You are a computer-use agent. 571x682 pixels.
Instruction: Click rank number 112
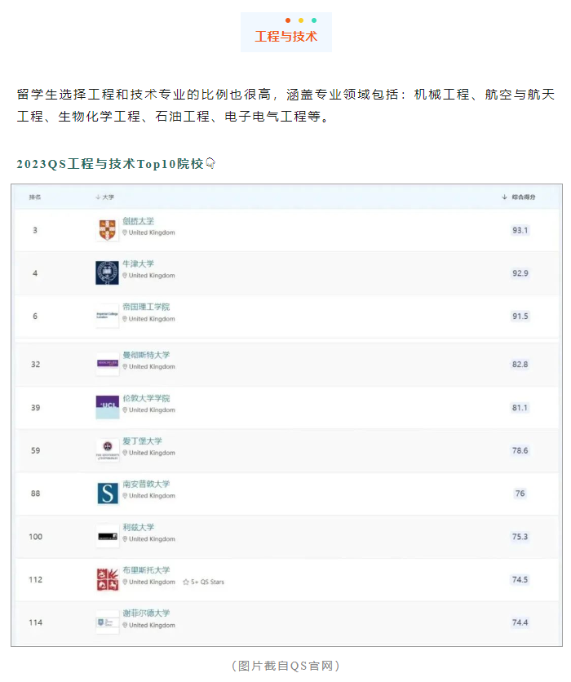tap(36, 580)
